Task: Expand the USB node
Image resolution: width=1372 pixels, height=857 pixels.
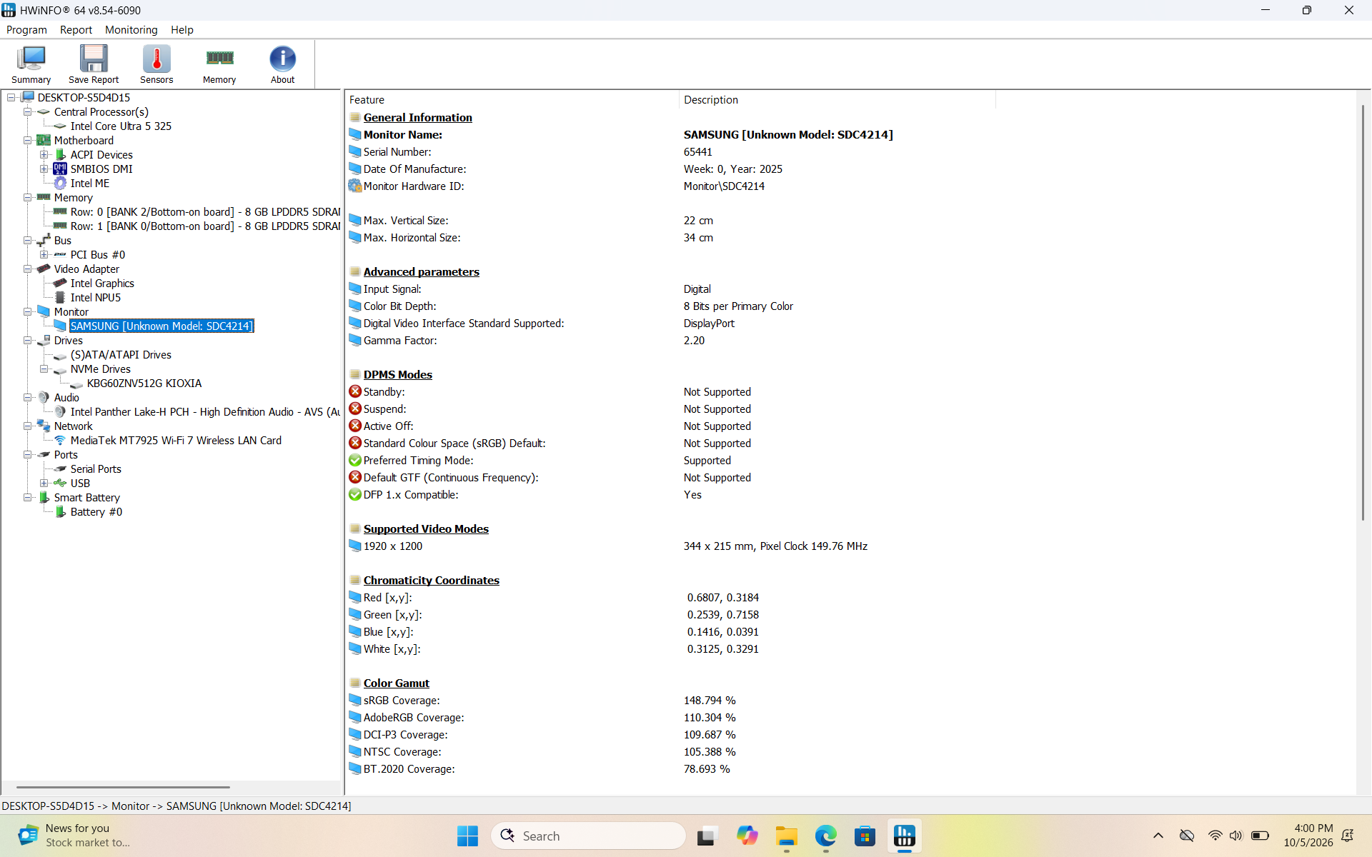Action: point(44,483)
